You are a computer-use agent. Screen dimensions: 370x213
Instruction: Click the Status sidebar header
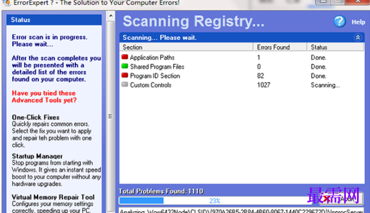(54, 20)
